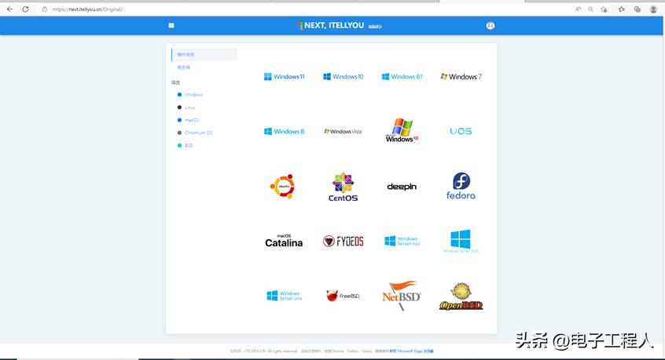Open the deepin logo
Viewport: 665px width, 360px height.
coord(402,187)
